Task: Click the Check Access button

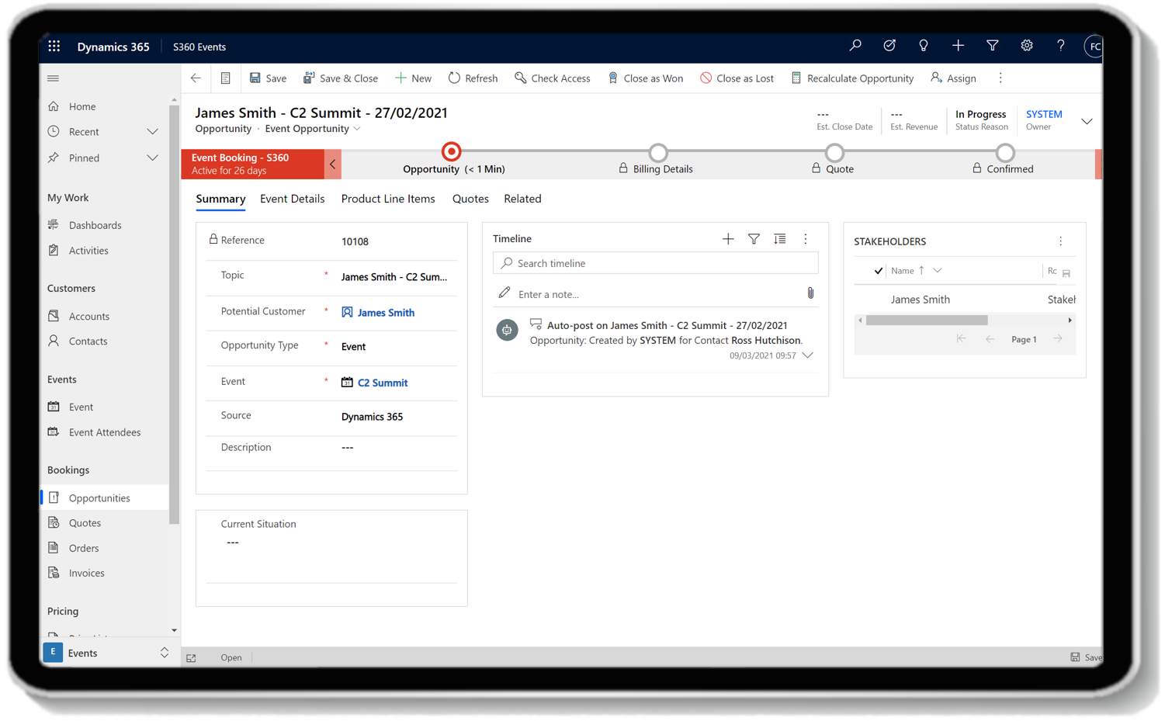Action: pos(552,78)
